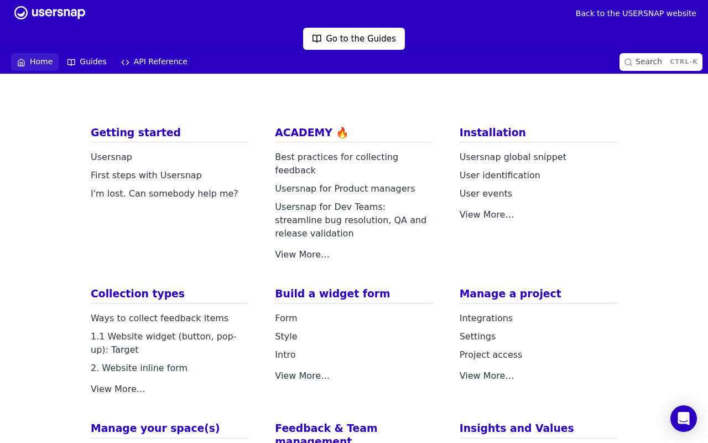Expand View More under ACADEMY
The width and height of the screenshot is (708, 443).
(x=302, y=254)
